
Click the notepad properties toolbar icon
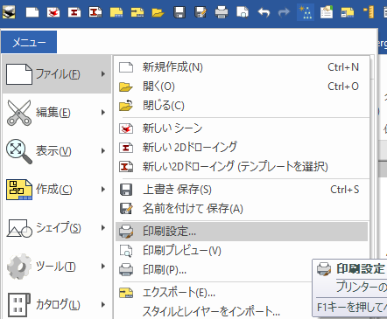pyautogui.click(x=327, y=12)
